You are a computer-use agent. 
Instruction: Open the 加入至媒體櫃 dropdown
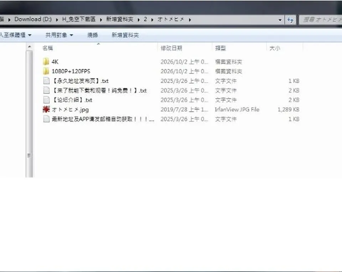click(x=15, y=35)
